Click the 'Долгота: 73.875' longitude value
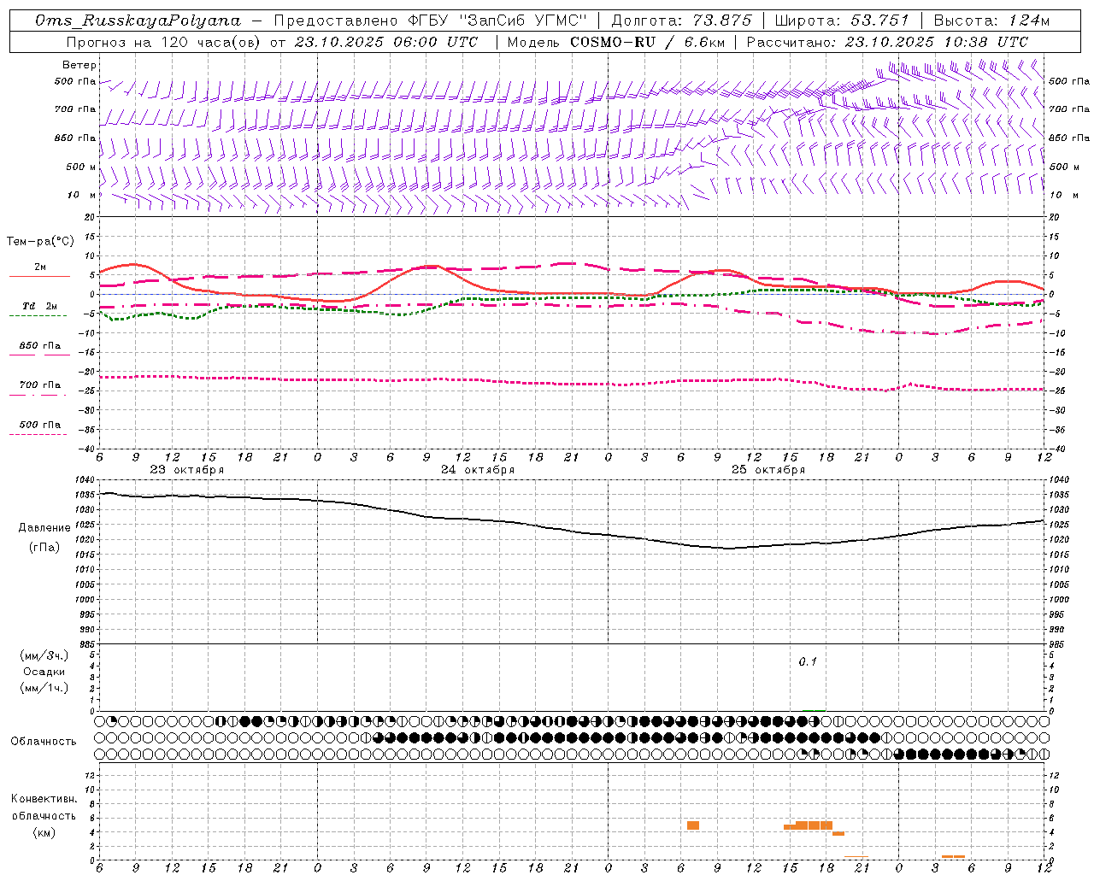The image size is (1094, 875). (682, 21)
